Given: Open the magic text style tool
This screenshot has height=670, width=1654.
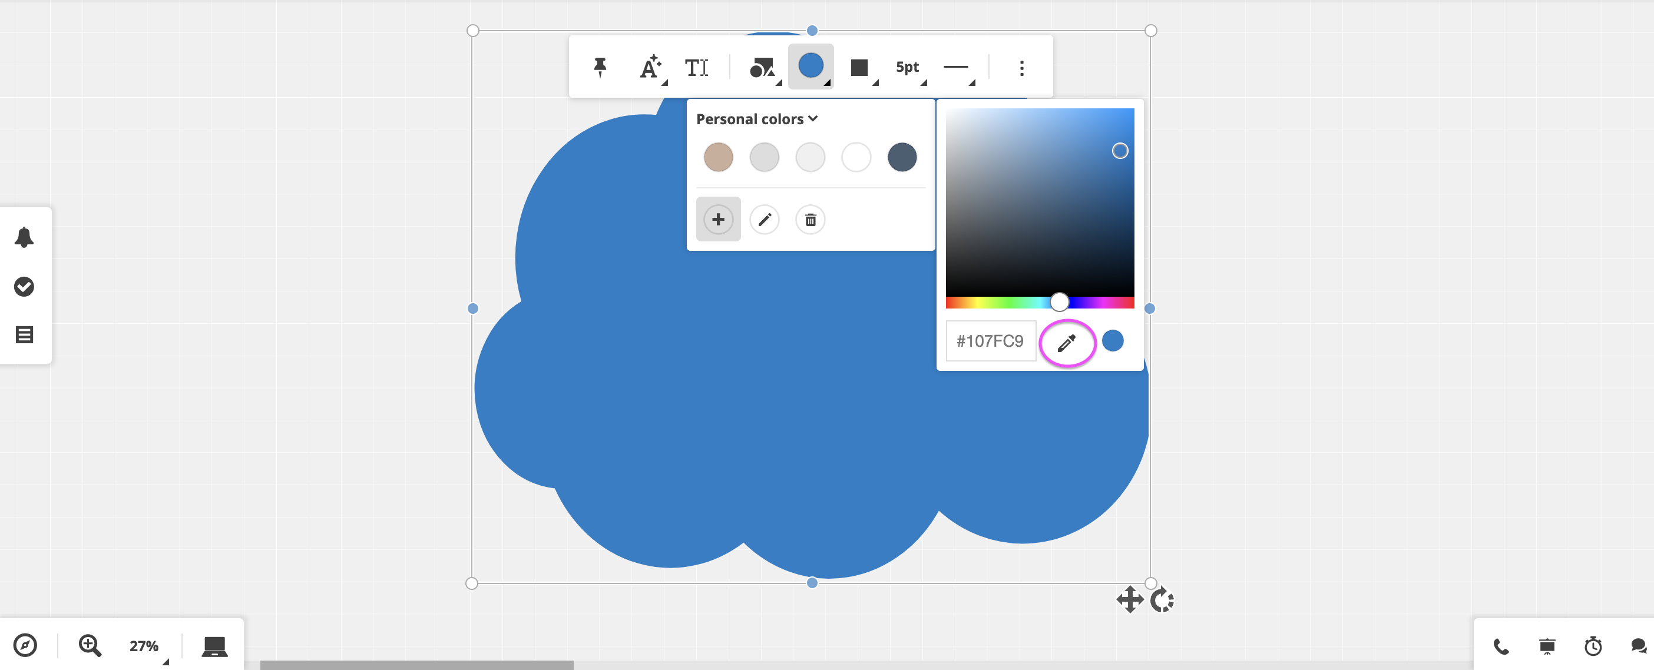Looking at the screenshot, I should (651, 67).
